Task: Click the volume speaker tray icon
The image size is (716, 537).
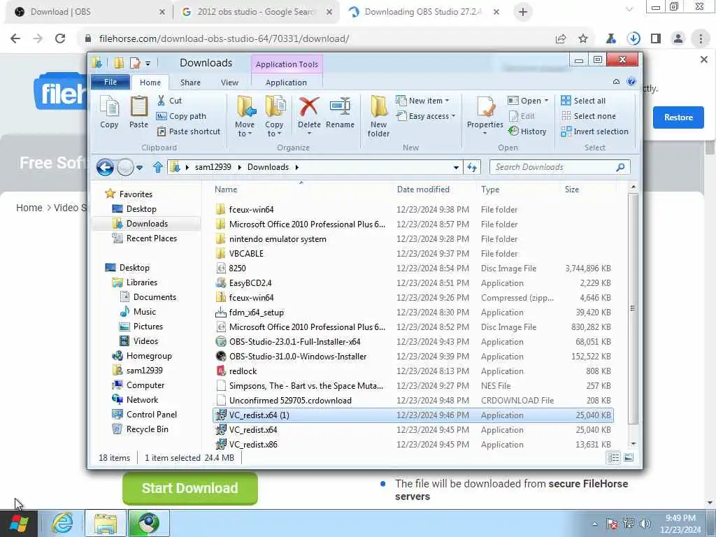Action: [645, 523]
